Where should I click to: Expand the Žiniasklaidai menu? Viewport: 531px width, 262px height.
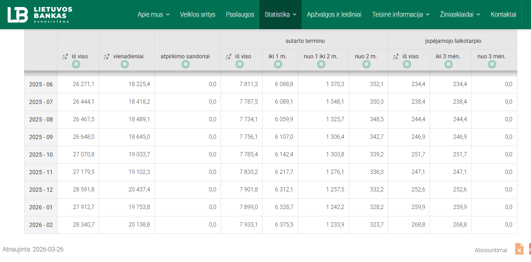(460, 14)
